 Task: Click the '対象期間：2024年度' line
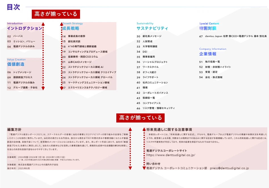[36, 157]
